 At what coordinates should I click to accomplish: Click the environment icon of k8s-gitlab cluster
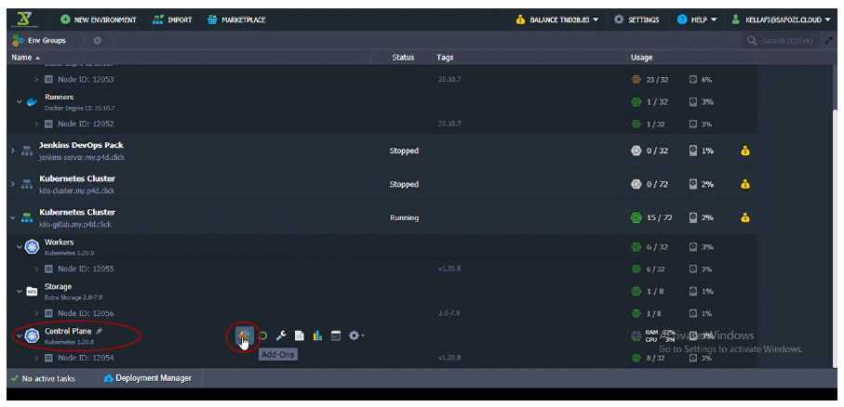[x=26, y=217]
